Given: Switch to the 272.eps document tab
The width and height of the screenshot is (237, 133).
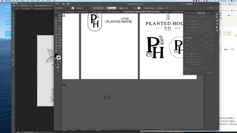Looking at the screenshot, I should pyautogui.click(x=166, y=11).
